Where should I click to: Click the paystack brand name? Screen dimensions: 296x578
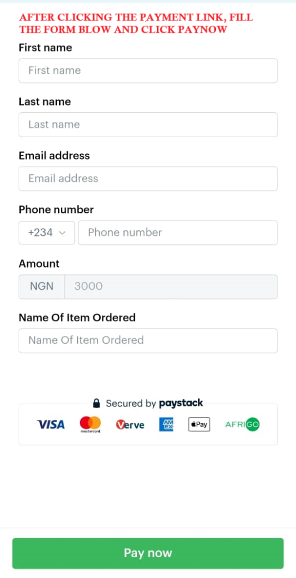pyautogui.click(x=181, y=403)
